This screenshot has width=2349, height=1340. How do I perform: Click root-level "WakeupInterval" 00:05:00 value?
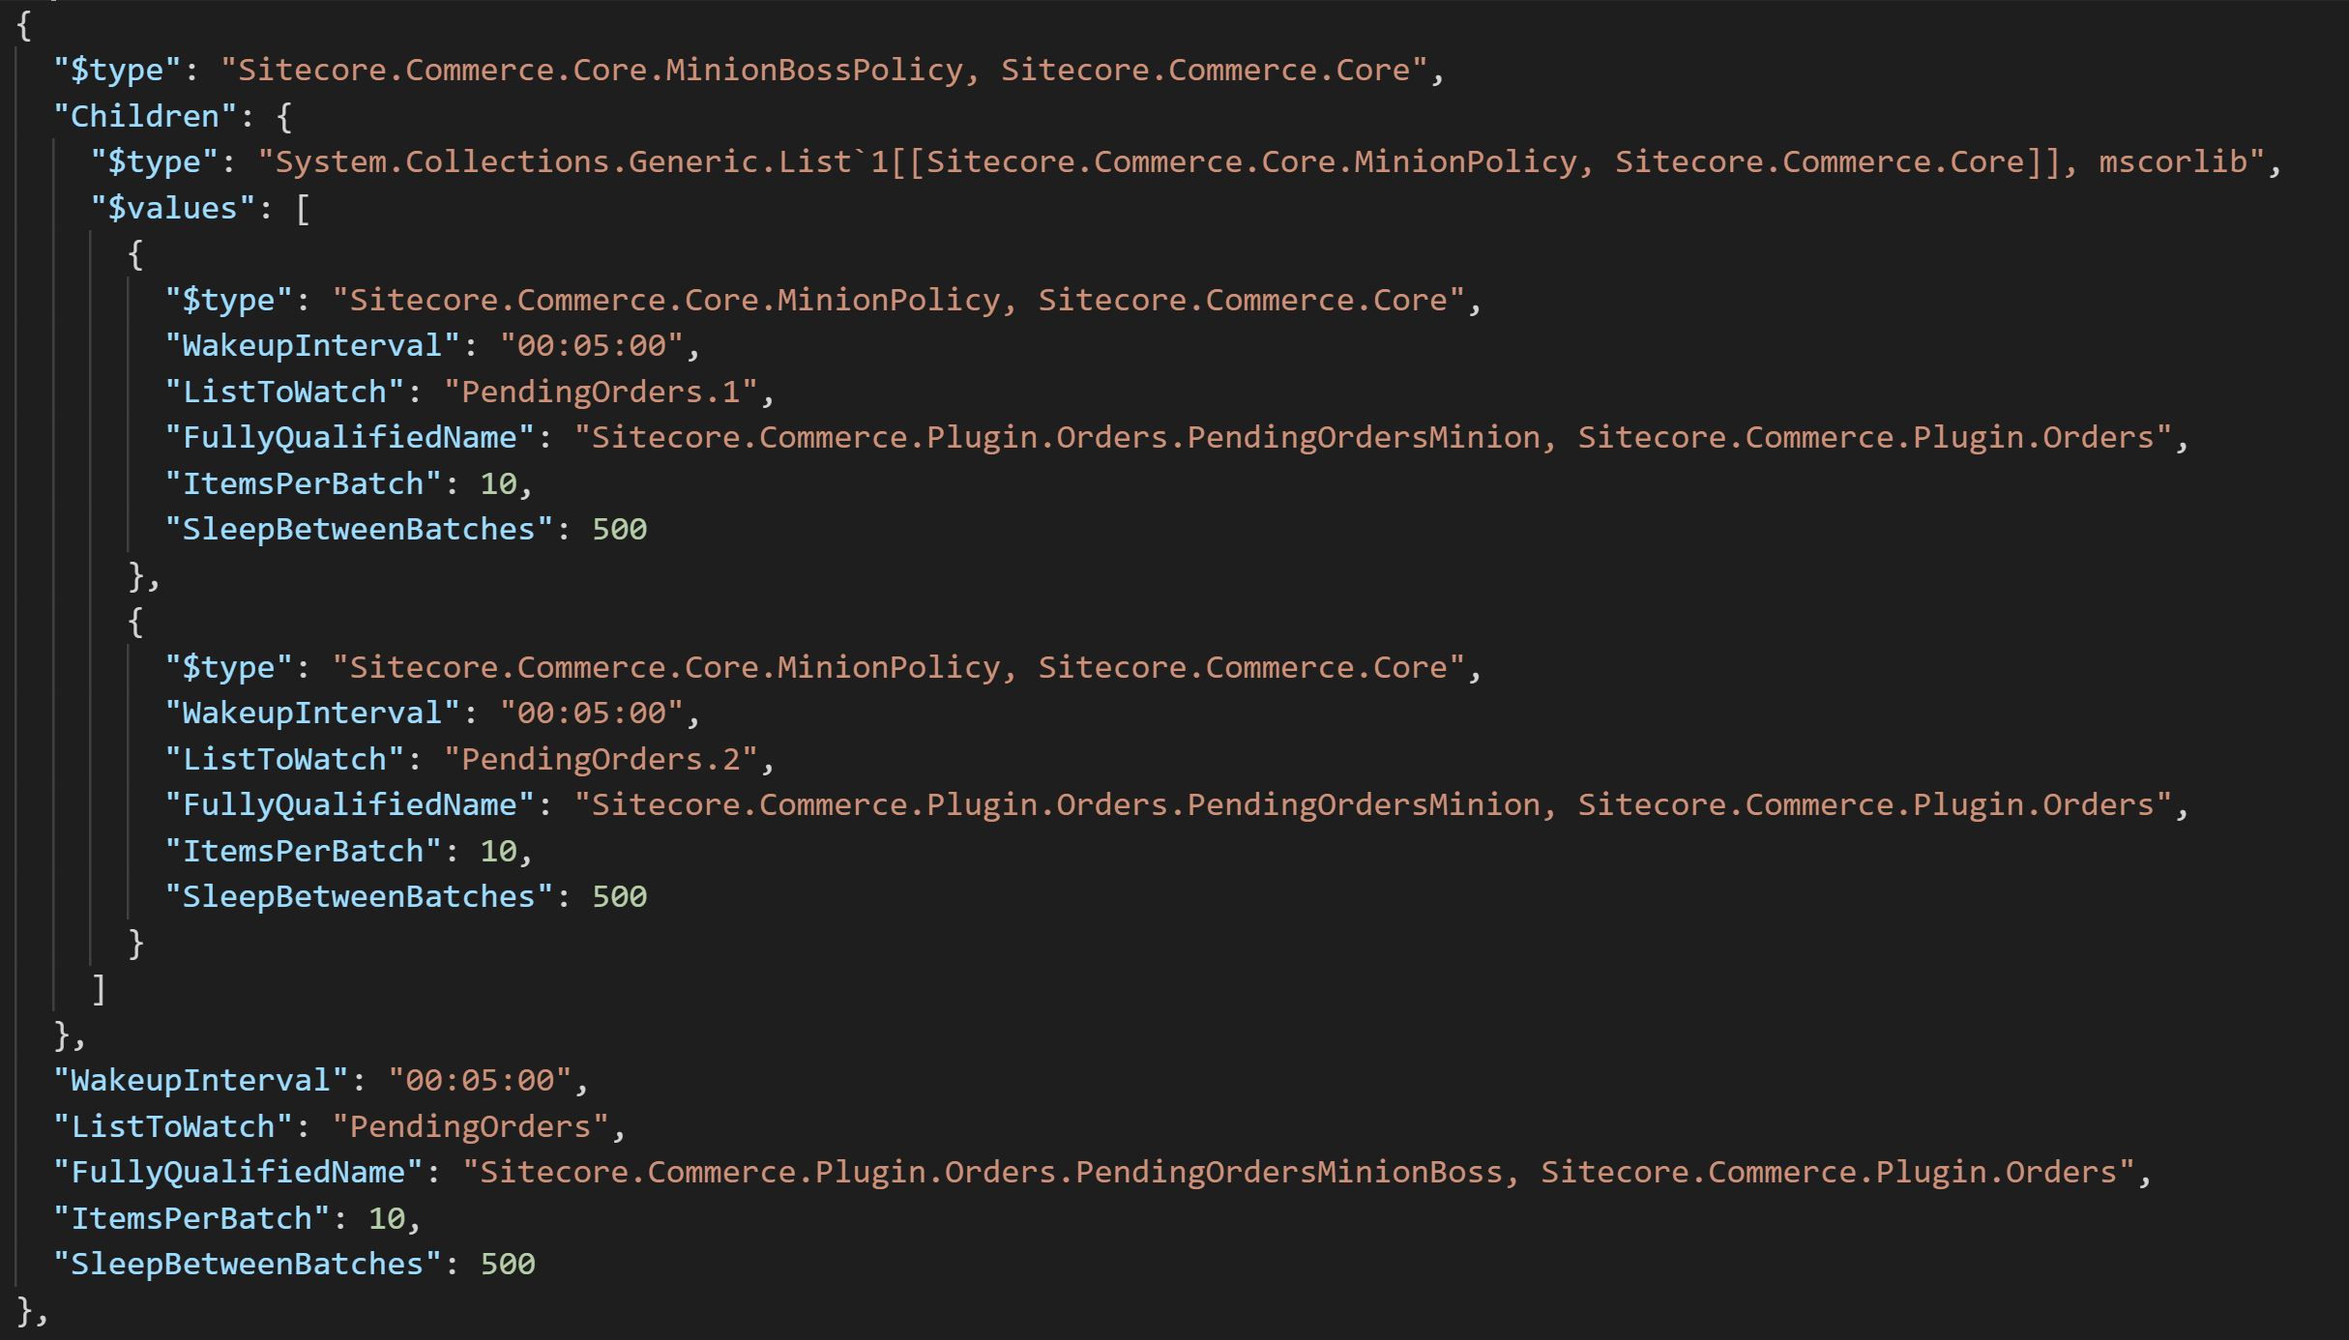pyautogui.click(x=480, y=1081)
